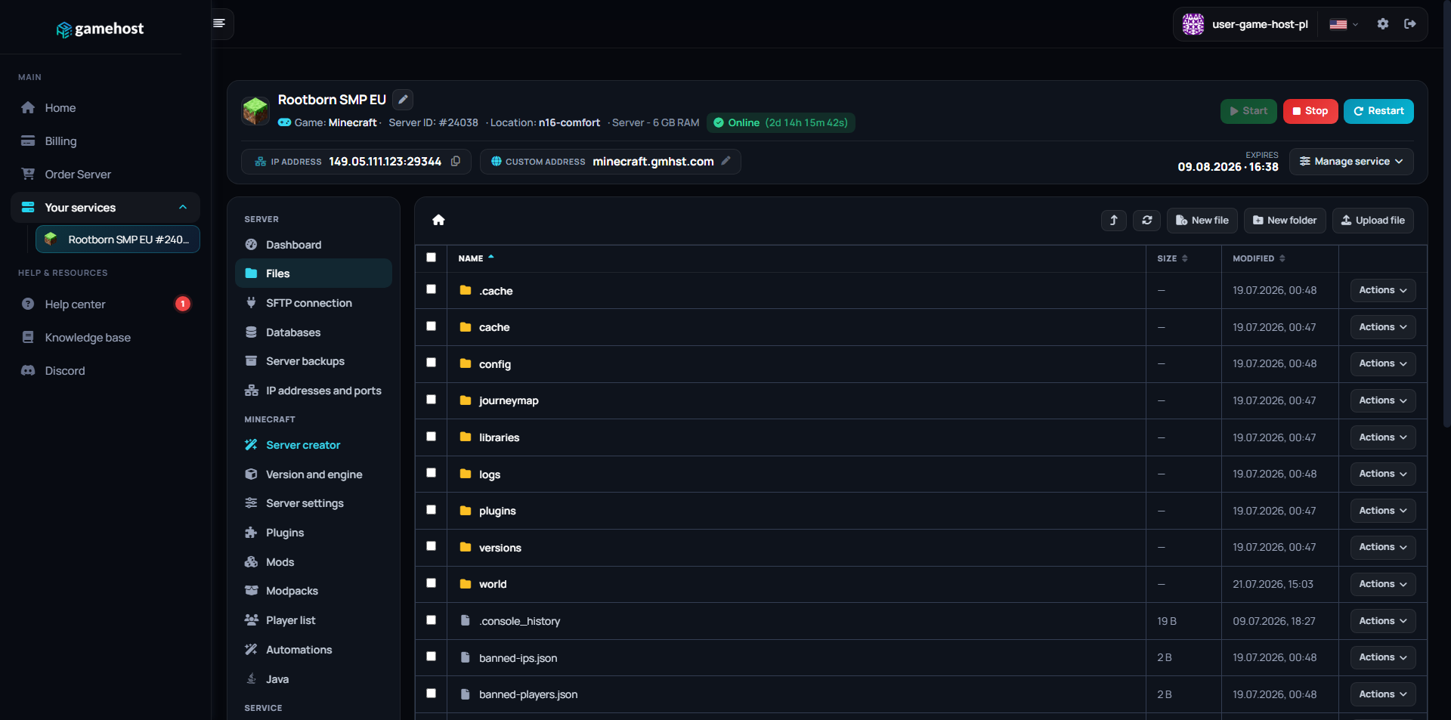
Task: Open the world folder icon
Action: click(466, 584)
